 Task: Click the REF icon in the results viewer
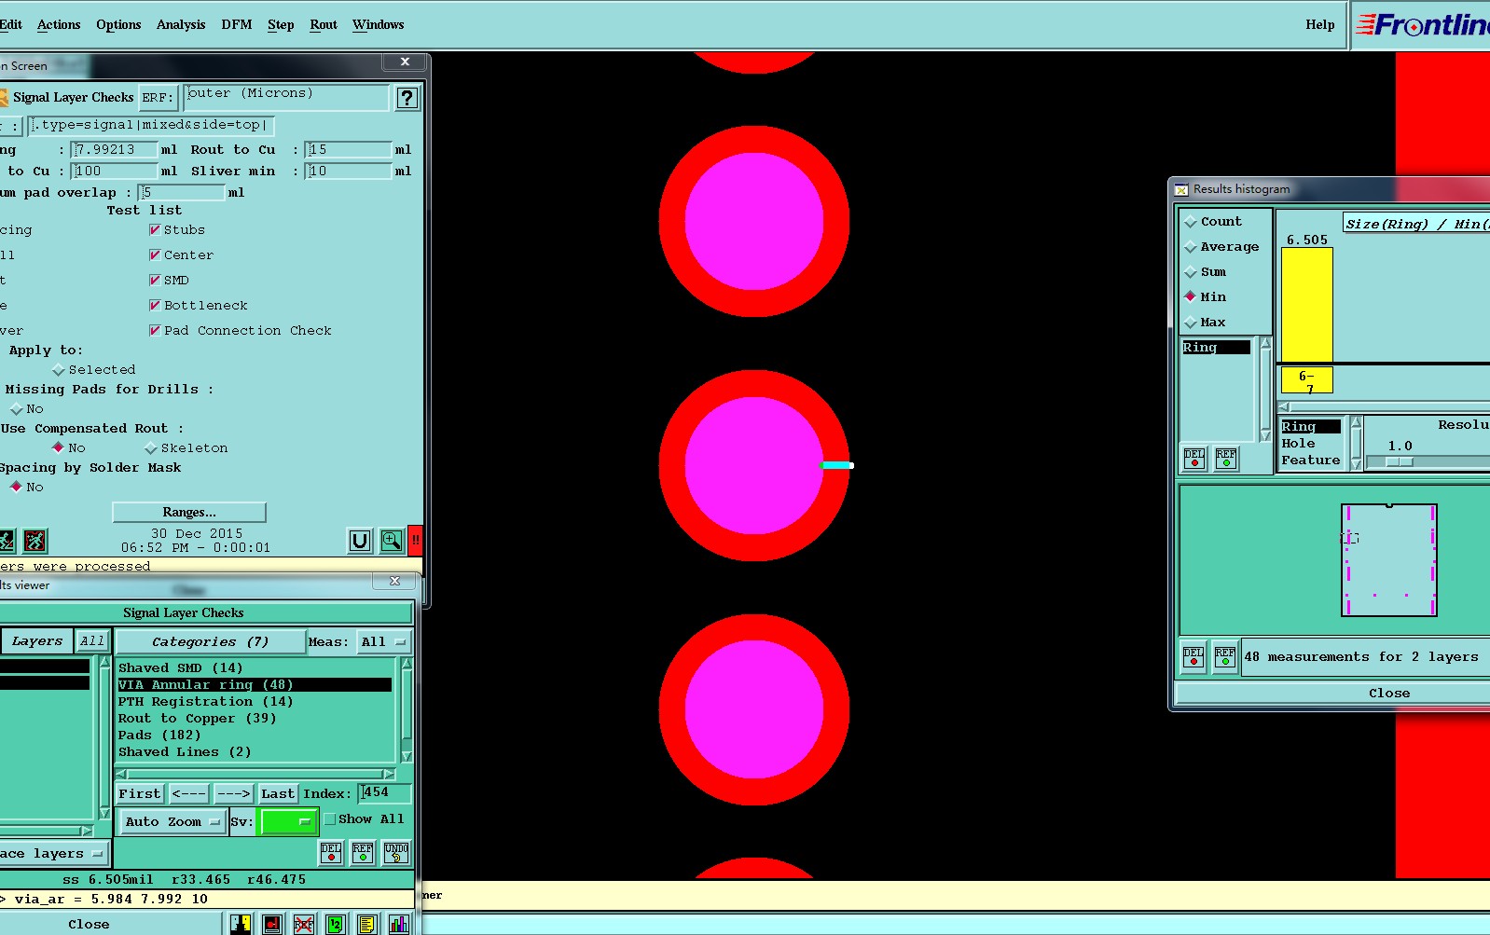[x=363, y=852]
